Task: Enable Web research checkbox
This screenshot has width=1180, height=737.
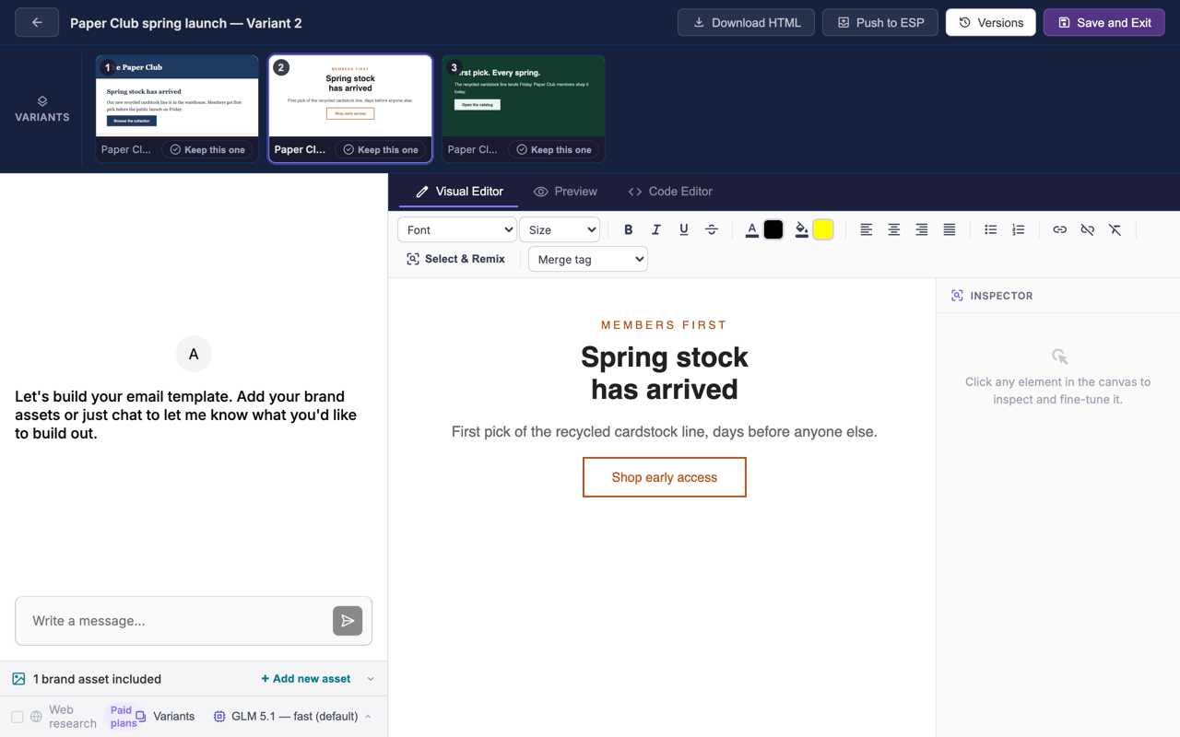Action: pyautogui.click(x=17, y=716)
